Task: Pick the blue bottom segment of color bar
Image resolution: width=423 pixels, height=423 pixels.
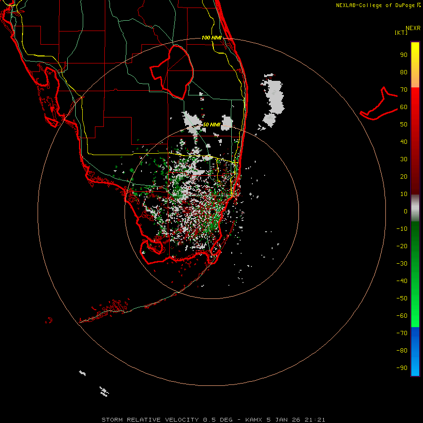Action: pos(415,352)
